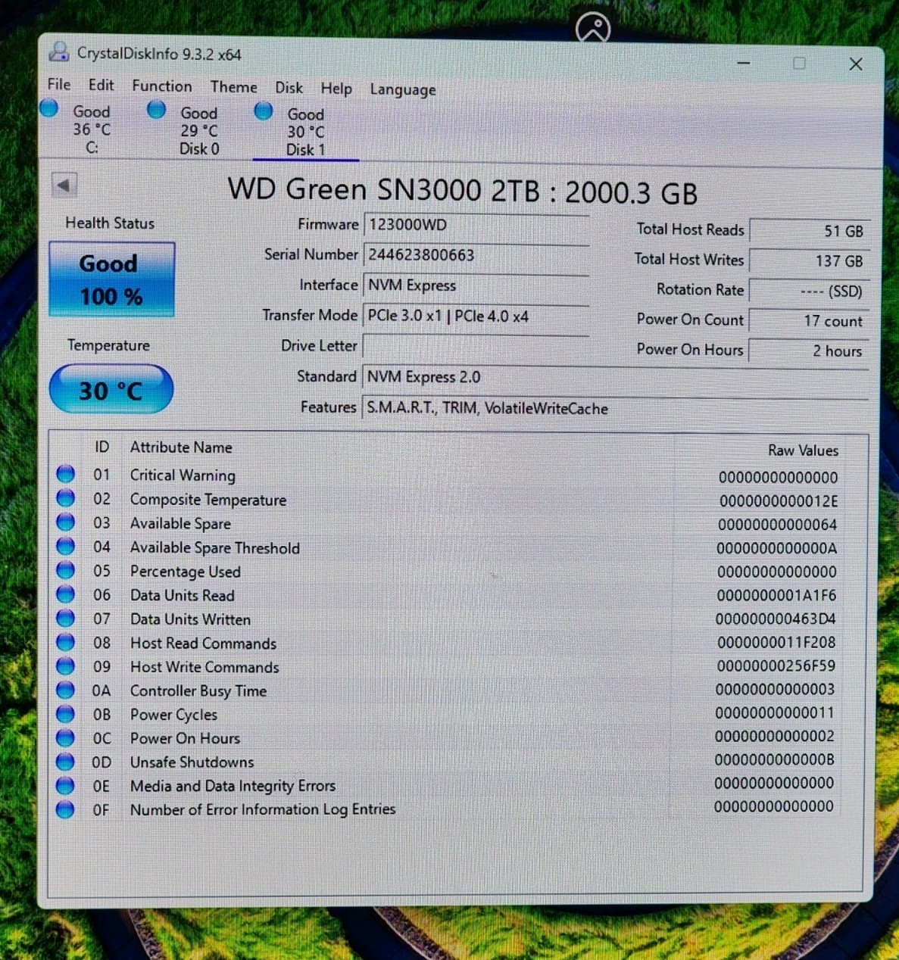Image resolution: width=899 pixels, height=960 pixels.
Task: Click status orb of Media and Data Integrity Errors
Action: (66, 785)
